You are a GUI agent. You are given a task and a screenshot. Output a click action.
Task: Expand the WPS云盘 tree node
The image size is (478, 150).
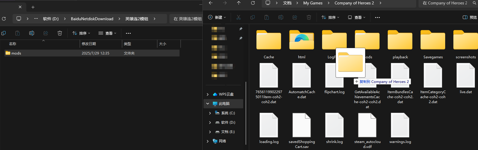click(x=208, y=94)
